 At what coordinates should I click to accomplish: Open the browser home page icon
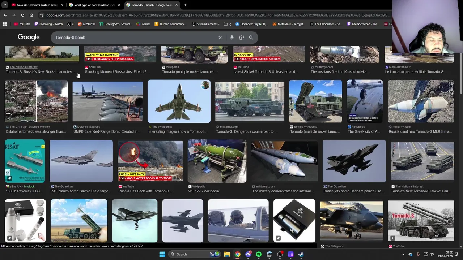click(x=31, y=15)
